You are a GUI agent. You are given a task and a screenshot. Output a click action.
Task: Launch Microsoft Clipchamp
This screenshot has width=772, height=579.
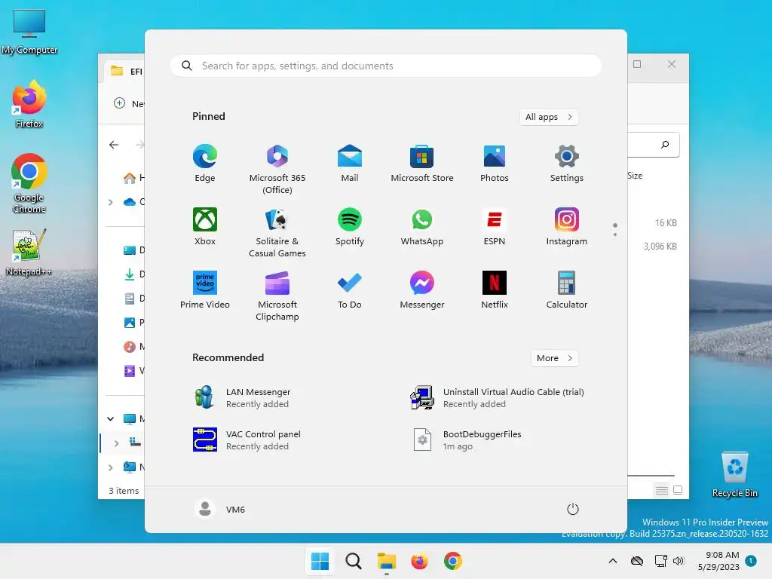[277, 296]
